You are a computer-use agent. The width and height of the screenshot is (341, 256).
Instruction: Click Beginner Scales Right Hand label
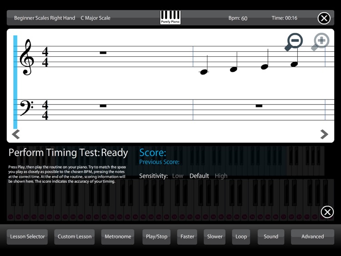tap(45, 18)
